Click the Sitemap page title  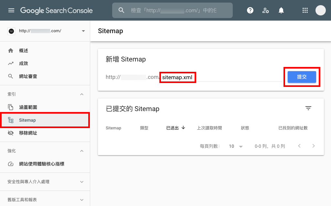(x=111, y=31)
